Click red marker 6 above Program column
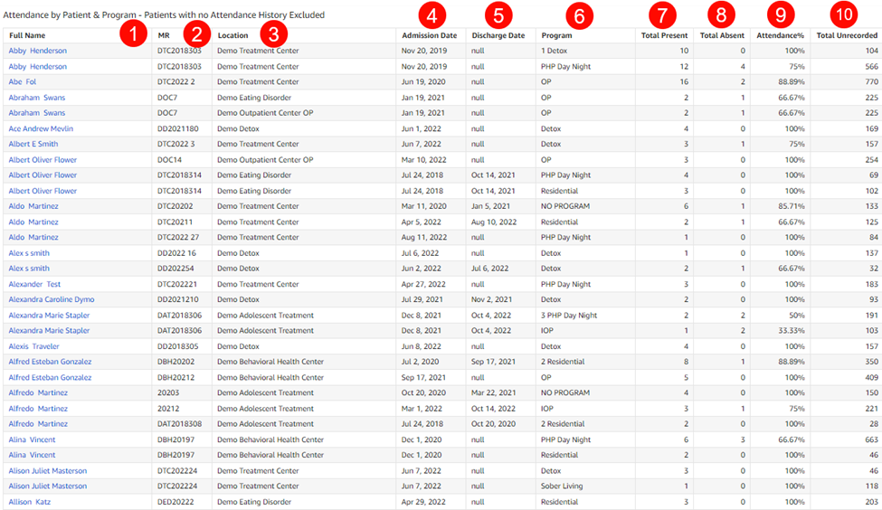Image resolution: width=882 pixels, height=510 pixels. tap(579, 14)
